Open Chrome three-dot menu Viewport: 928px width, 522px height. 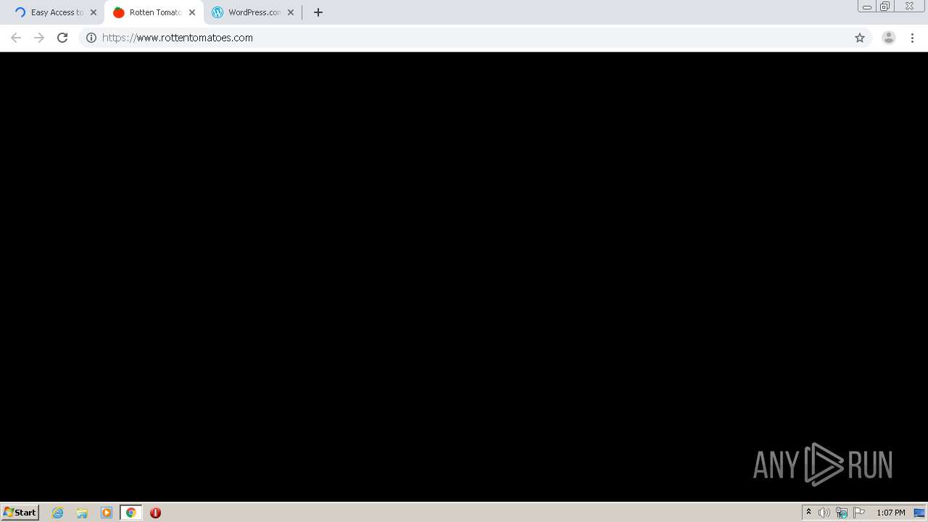click(913, 38)
